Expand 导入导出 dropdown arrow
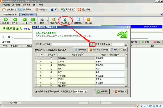 (x=71, y=21)
